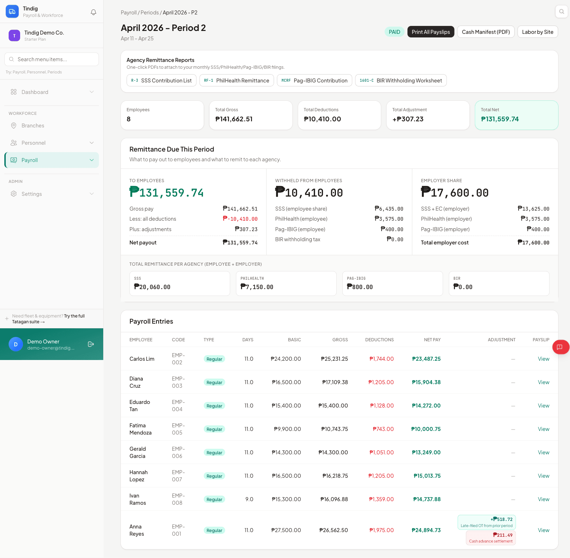Select Personnel in the sidebar
The width and height of the screenshot is (570, 558).
click(51, 143)
